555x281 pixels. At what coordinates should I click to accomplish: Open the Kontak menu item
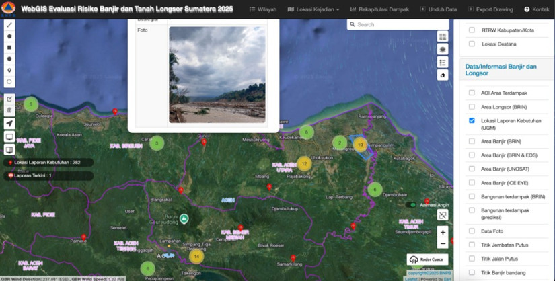click(537, 9)
